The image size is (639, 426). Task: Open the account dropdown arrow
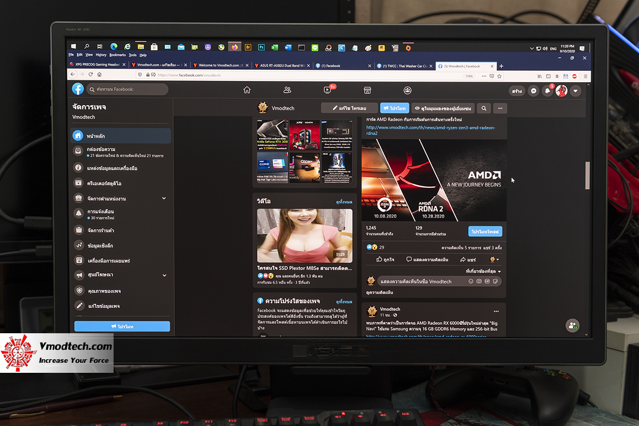(576, 91)
